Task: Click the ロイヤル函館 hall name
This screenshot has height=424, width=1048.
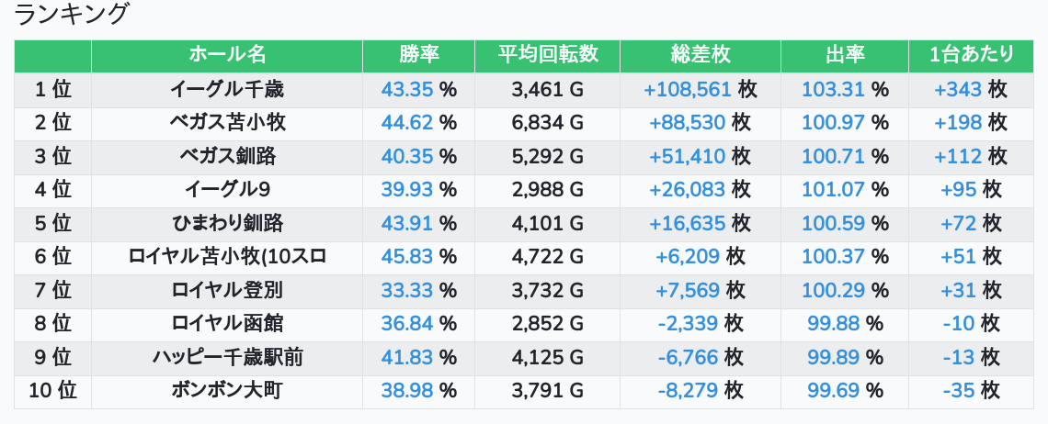Action: pyautogui.click(x=227, y=324)
